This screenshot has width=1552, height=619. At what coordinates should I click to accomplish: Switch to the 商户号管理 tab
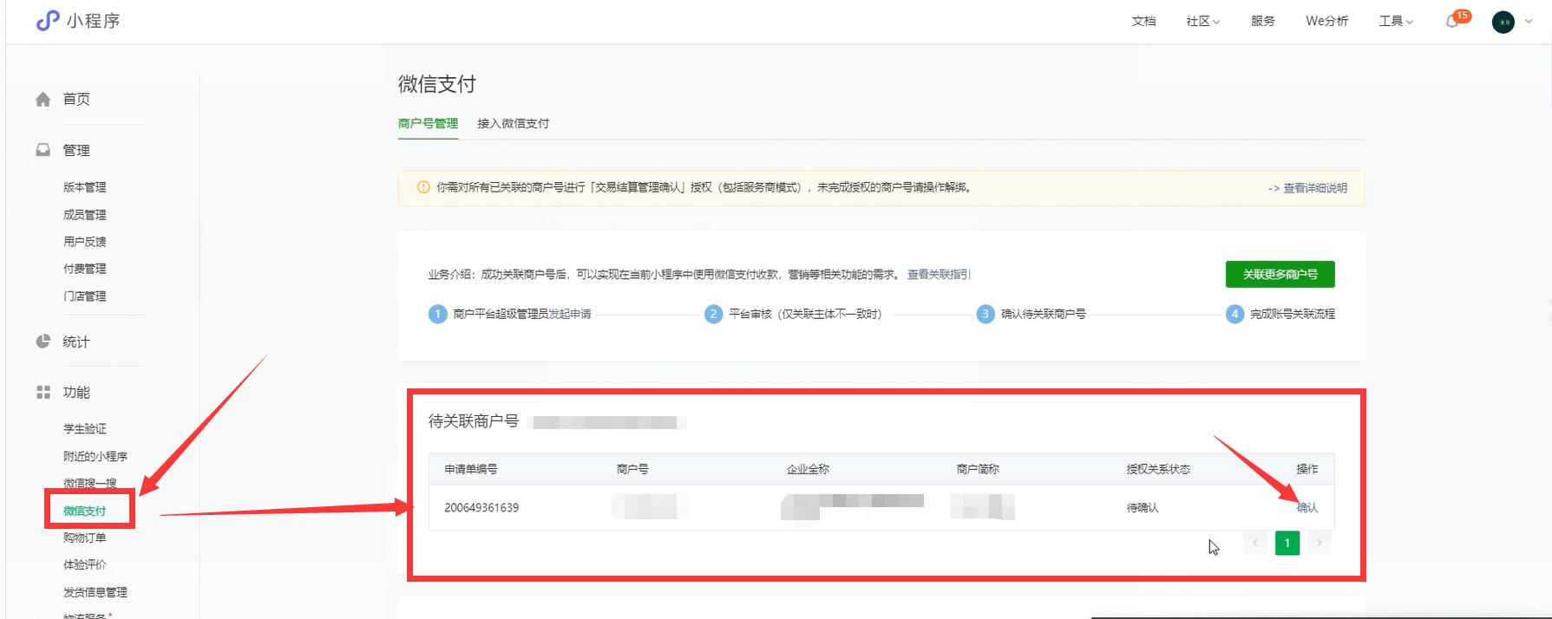pyautogui.click(x=428, y=123)
